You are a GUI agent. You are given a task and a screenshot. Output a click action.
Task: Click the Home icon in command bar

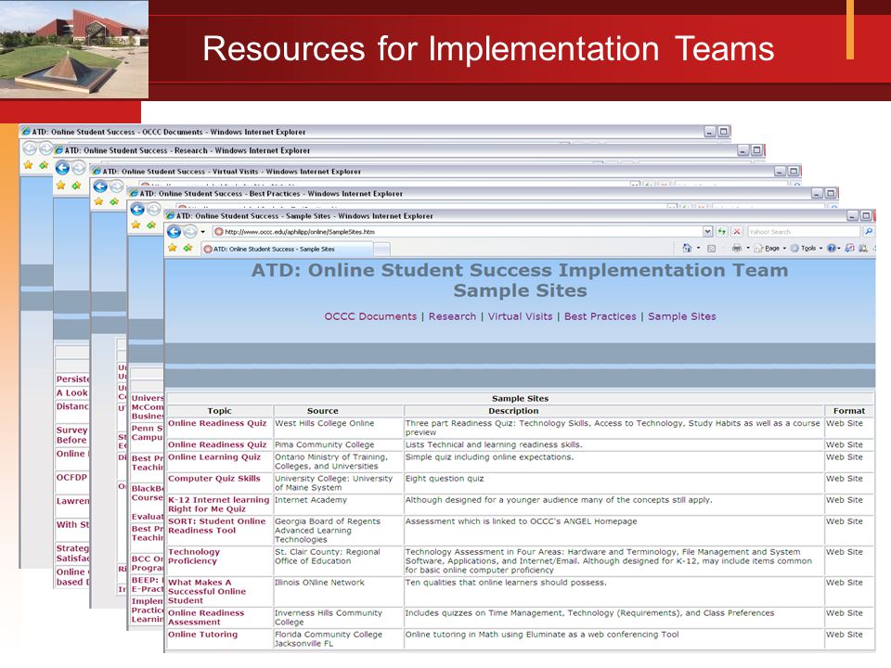click(x=687, y=248)
